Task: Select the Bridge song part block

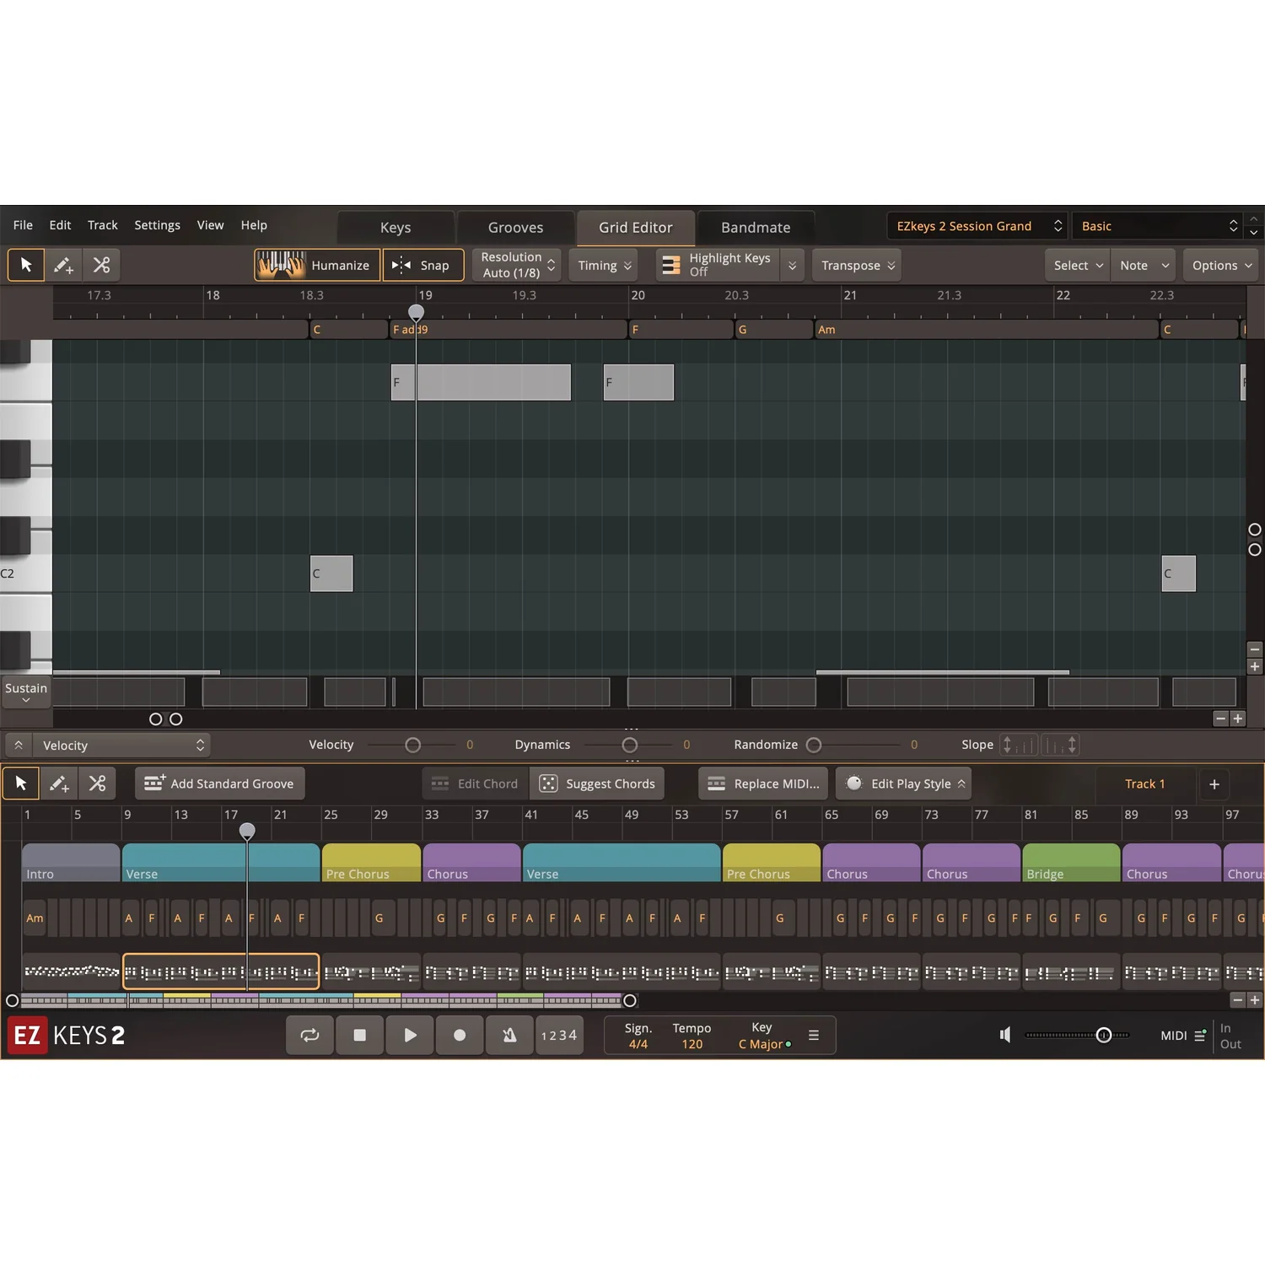Action: pyautogui.click(x=1070, y=863)
